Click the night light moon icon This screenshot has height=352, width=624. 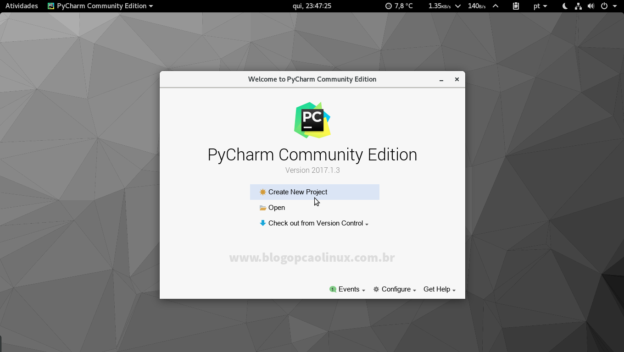point(565,6)
